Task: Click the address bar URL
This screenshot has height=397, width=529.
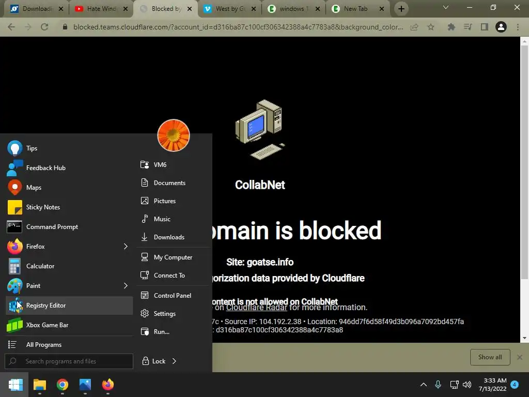Action: tap(238, 27)
